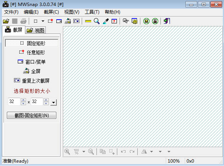Decrease rectangle width with down spinner
The height and width of the screenshot is (166, 224).
[x=23, y=104]
